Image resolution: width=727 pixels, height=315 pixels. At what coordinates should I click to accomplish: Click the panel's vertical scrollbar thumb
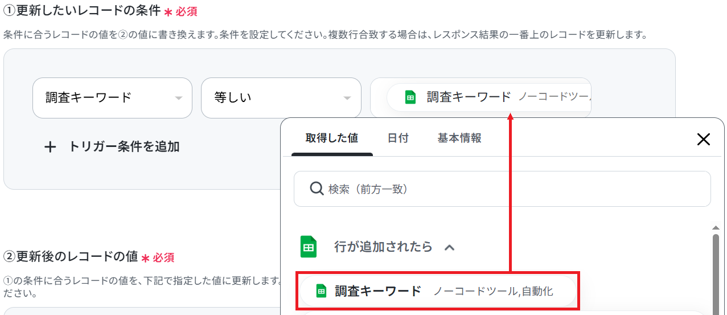(716, 273)
